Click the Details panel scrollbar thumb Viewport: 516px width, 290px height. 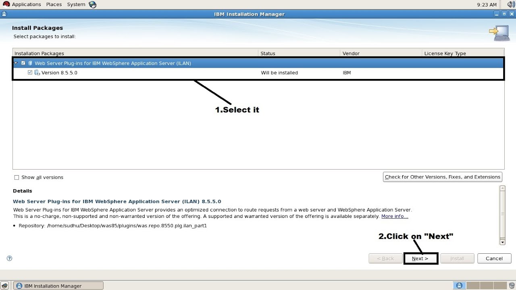click(502, 215)
